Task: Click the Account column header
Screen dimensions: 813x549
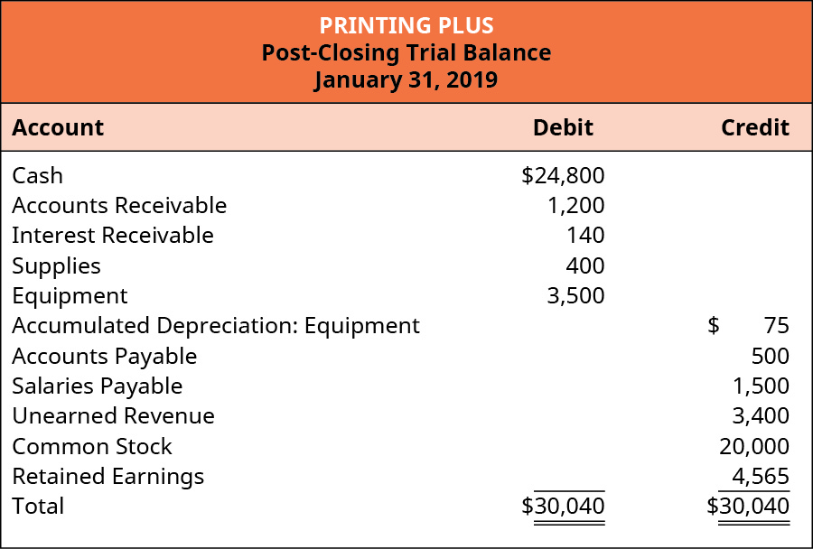Action: coord(58,128)
